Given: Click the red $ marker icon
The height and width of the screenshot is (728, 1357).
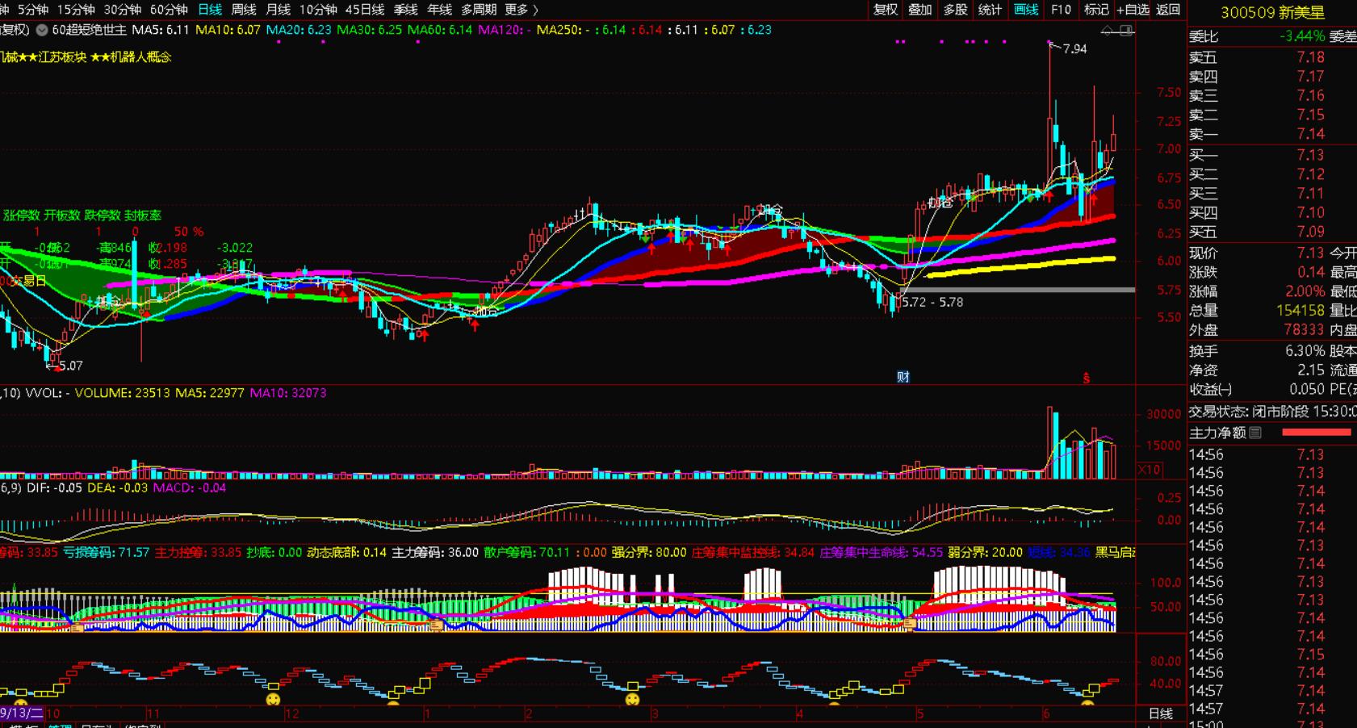Looking at the screenshot, I should [x=1087, y=378].
